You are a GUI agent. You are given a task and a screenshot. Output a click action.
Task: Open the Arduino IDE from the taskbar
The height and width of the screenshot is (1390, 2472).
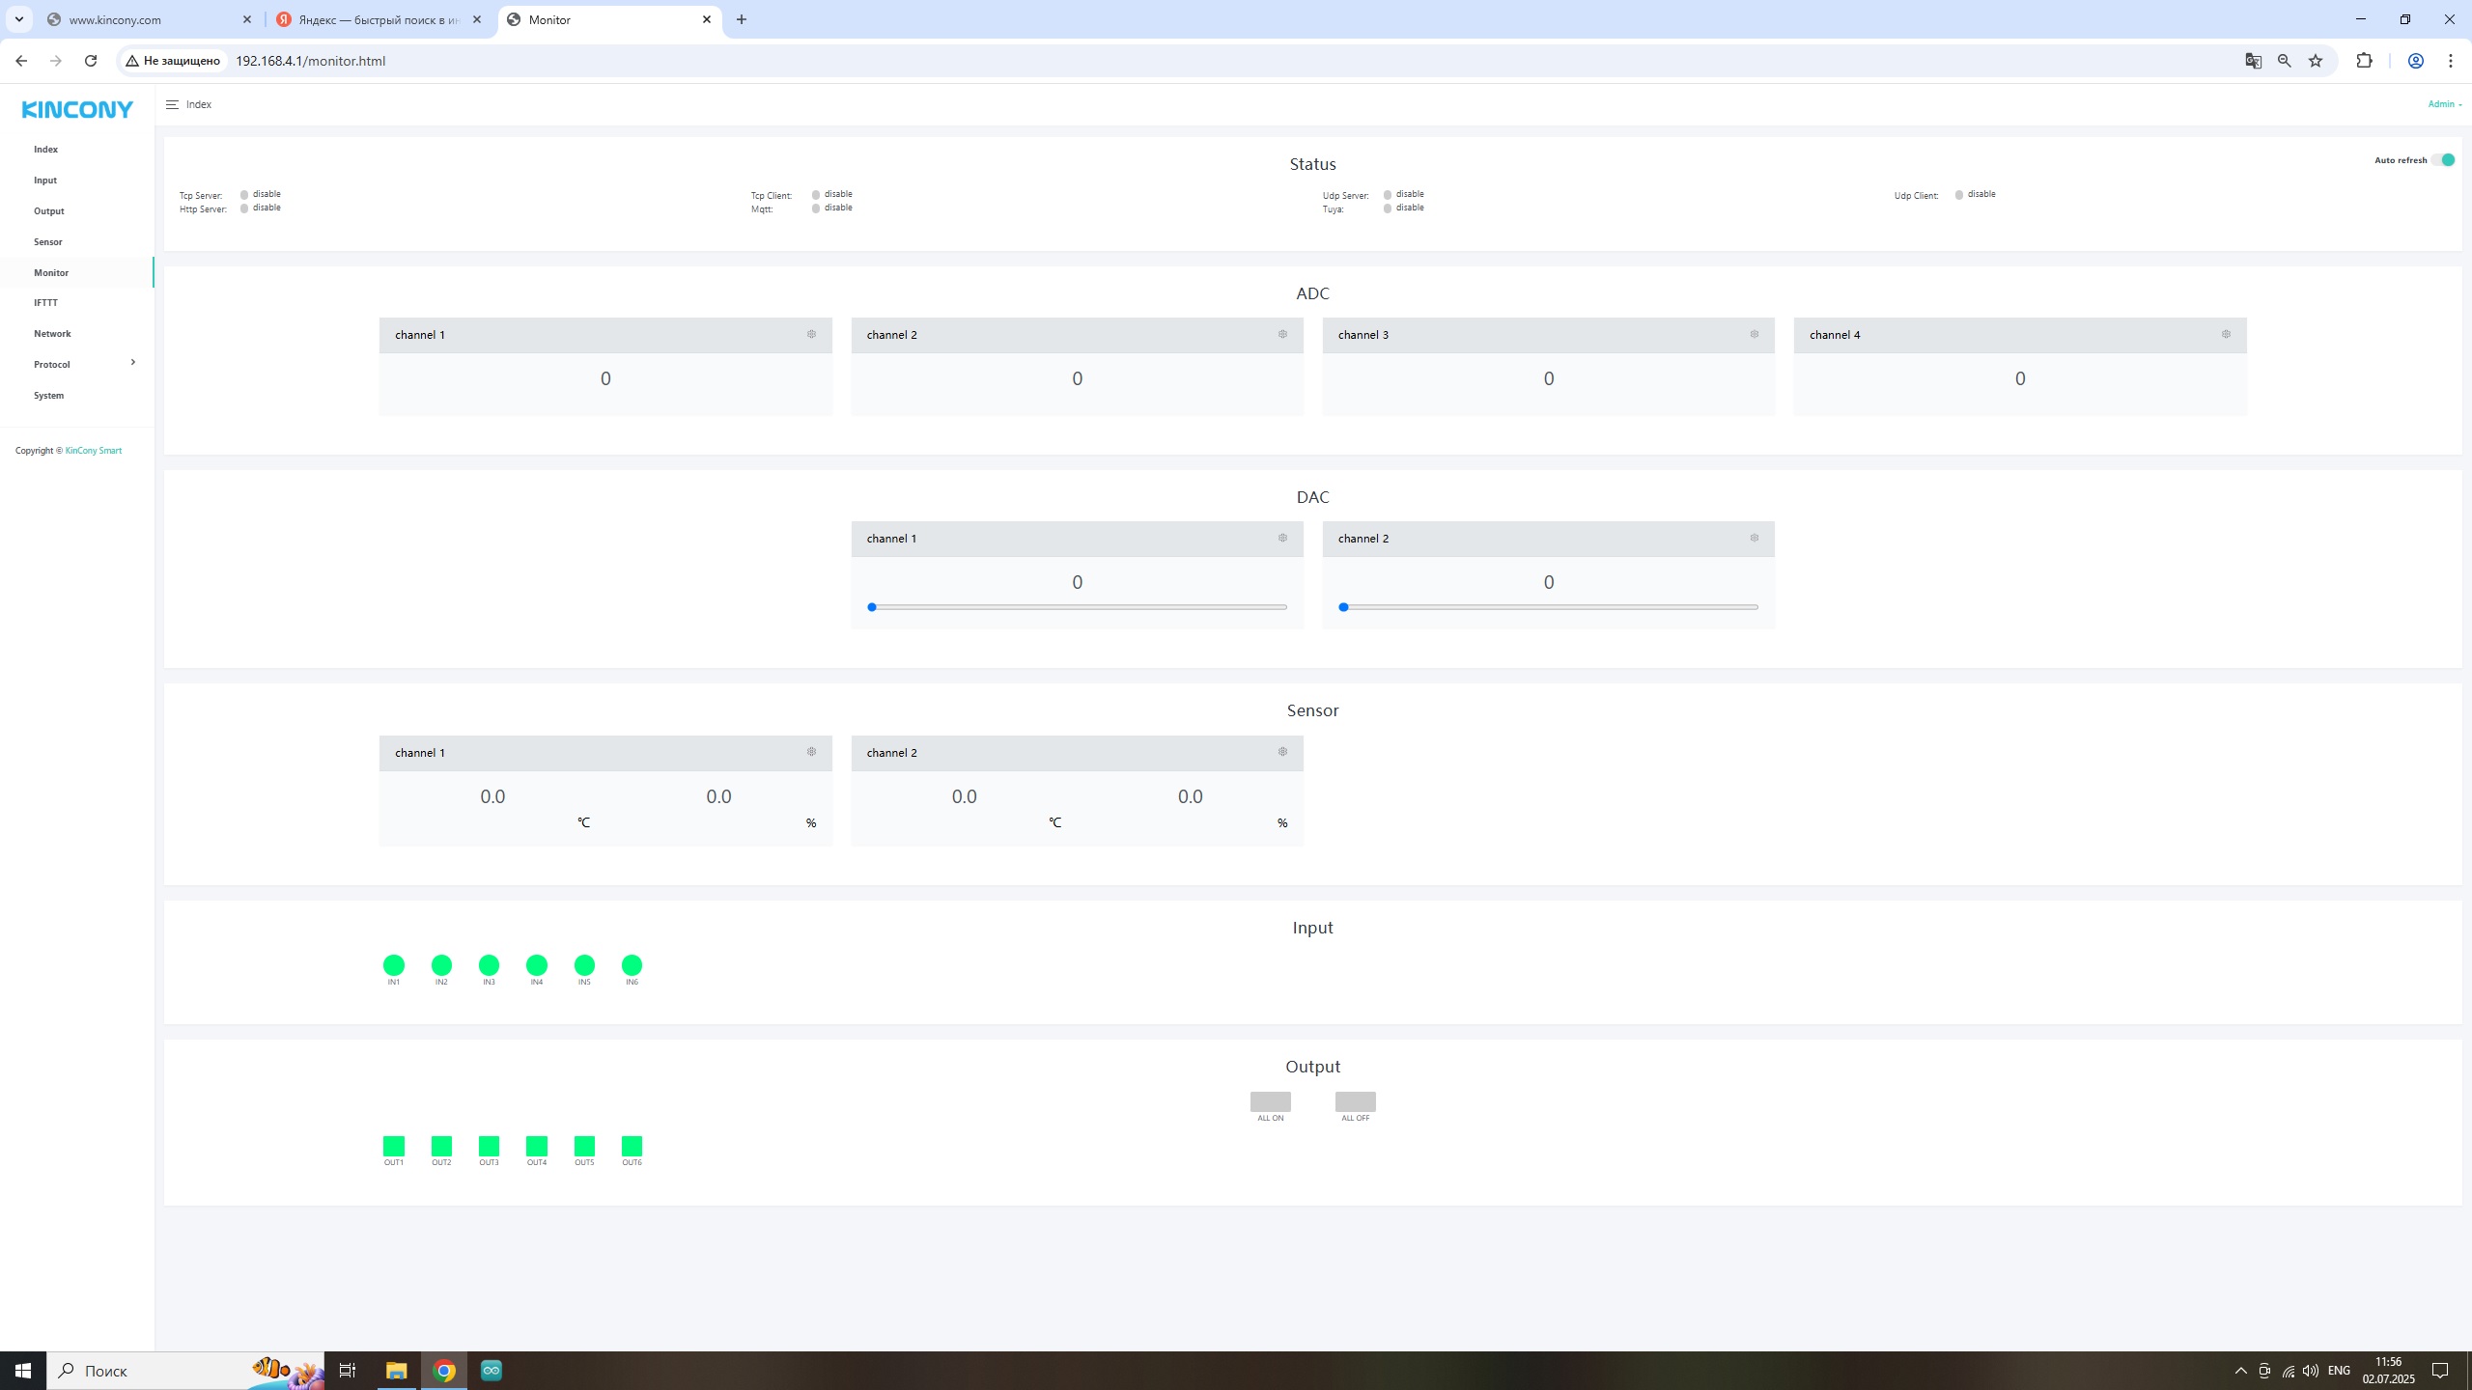coord(491,1370)
